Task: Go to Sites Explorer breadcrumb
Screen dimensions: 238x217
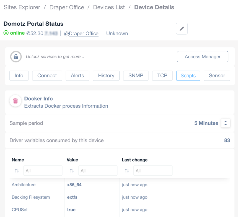Action: point(22,7)
